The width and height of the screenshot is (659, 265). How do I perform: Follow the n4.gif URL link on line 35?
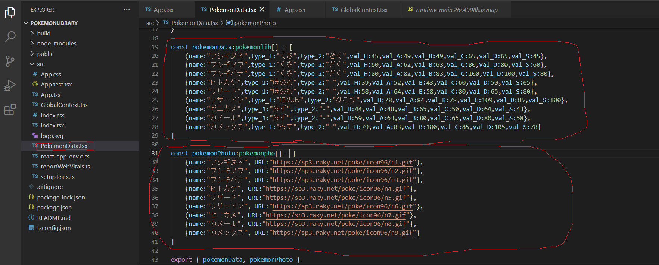click(x=336, y=189)
